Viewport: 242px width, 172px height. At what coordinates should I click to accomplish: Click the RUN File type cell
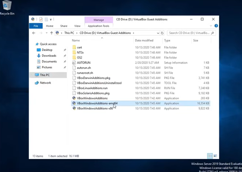[x=170, y=88]
